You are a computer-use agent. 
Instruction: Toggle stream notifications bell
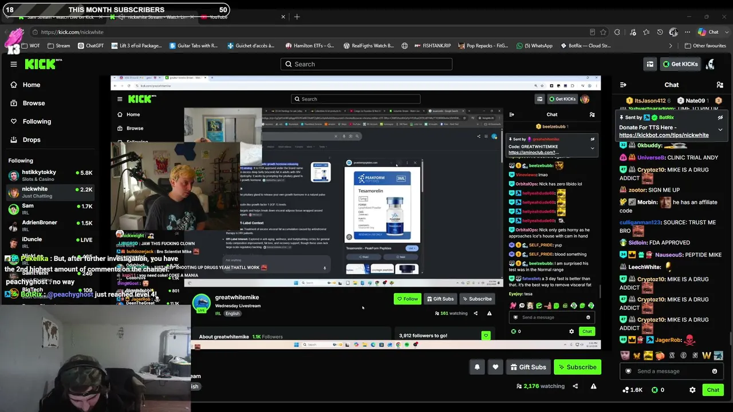(477, 367)
